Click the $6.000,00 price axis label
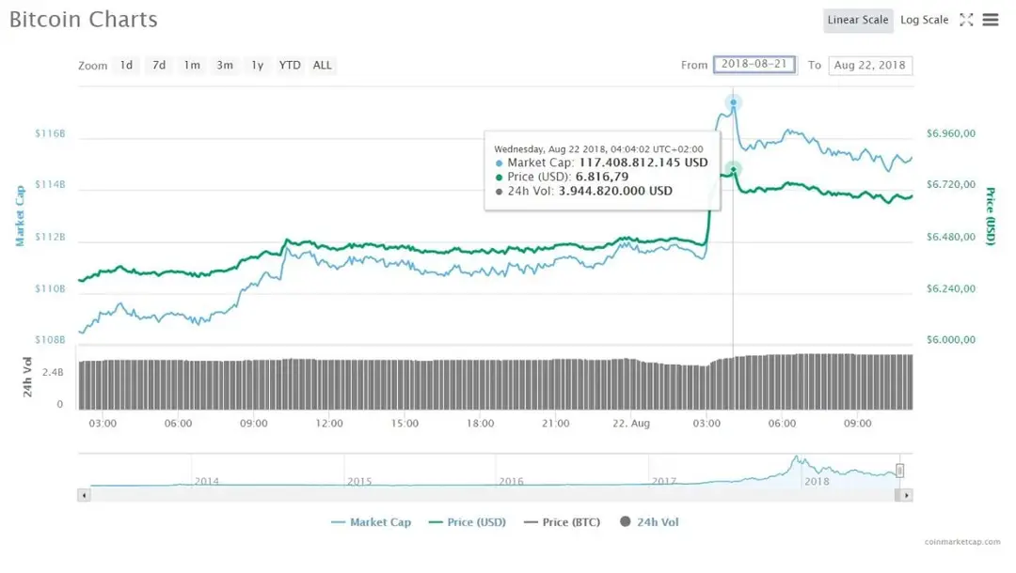The height and width of the screenshot is (573, 1016). pyautogui.click(x=950, y=339)
